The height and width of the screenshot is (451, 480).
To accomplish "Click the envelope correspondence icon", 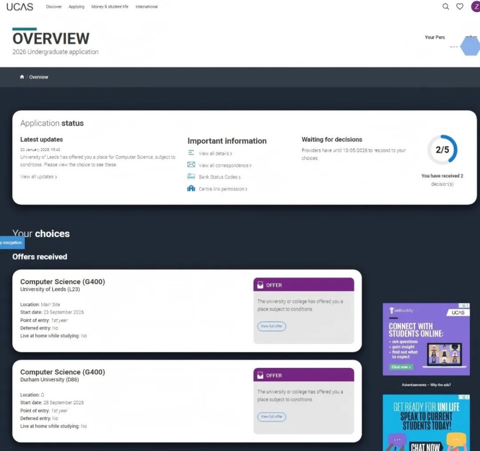I will [x=191, y=165].
